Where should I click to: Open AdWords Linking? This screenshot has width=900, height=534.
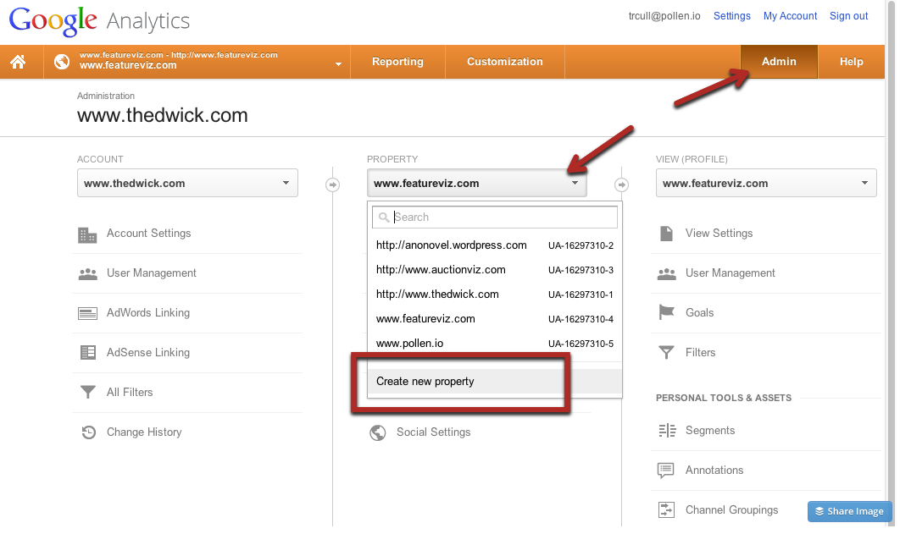click(x=148, y=313)
